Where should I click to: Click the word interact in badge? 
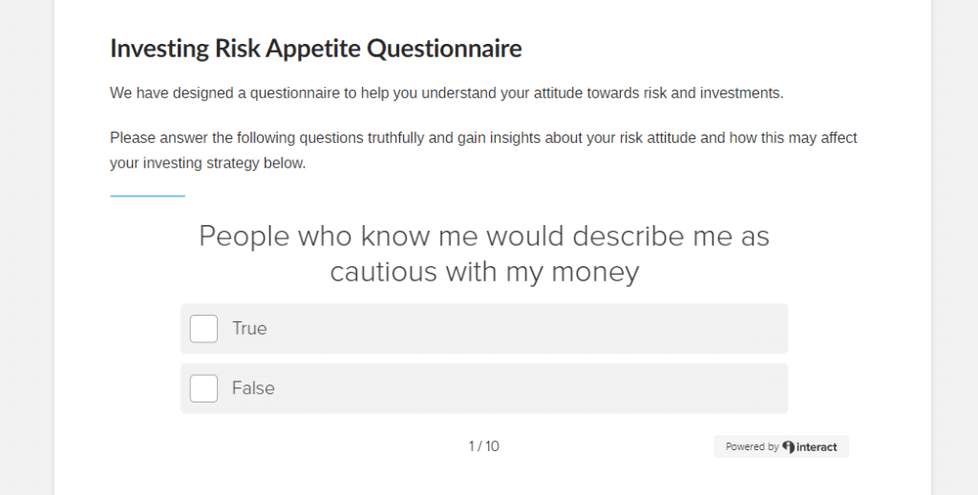817,447
